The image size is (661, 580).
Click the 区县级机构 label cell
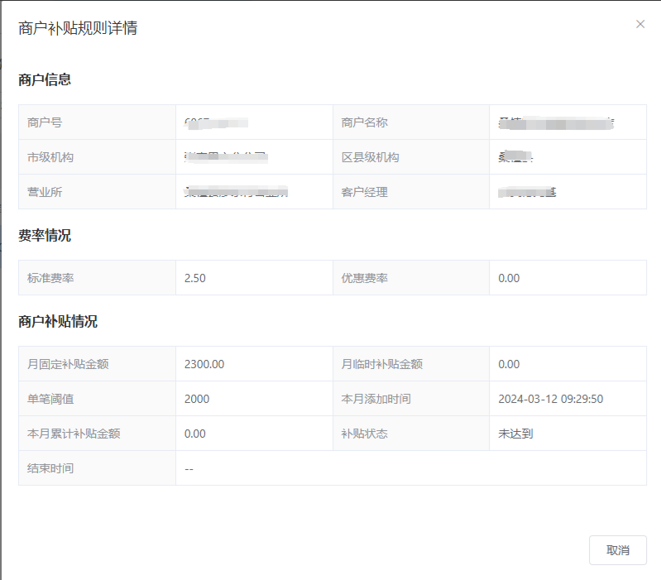pyautogui.click(x=371, y=157)
